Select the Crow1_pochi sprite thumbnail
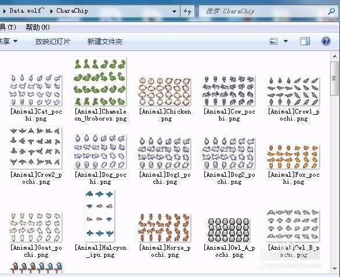The width and height of the screenshot is (340, 277). [x=293, y=92]
